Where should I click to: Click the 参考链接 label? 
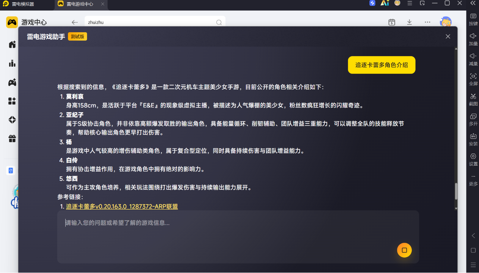(x=70, y=197)
